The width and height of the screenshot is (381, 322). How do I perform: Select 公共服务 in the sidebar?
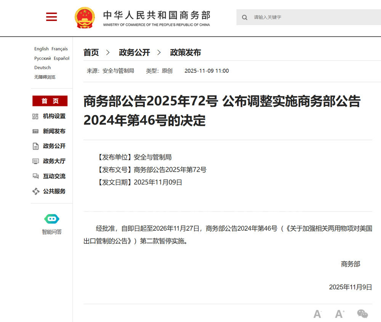coord(54,191)
